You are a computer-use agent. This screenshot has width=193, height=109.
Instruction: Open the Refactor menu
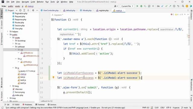40,2
